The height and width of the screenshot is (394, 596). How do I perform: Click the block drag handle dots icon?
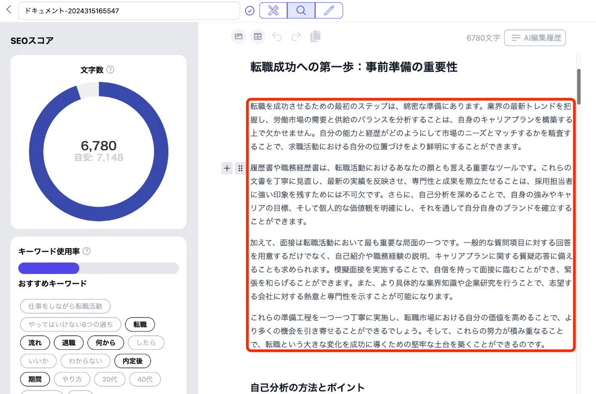coord(240,168)
